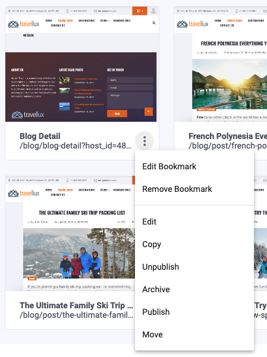Image resolution: width=267 pixels, height=357 pixels.
Task: Click the travellux logo in Blog Detail preview header
Action: point(24,24)
